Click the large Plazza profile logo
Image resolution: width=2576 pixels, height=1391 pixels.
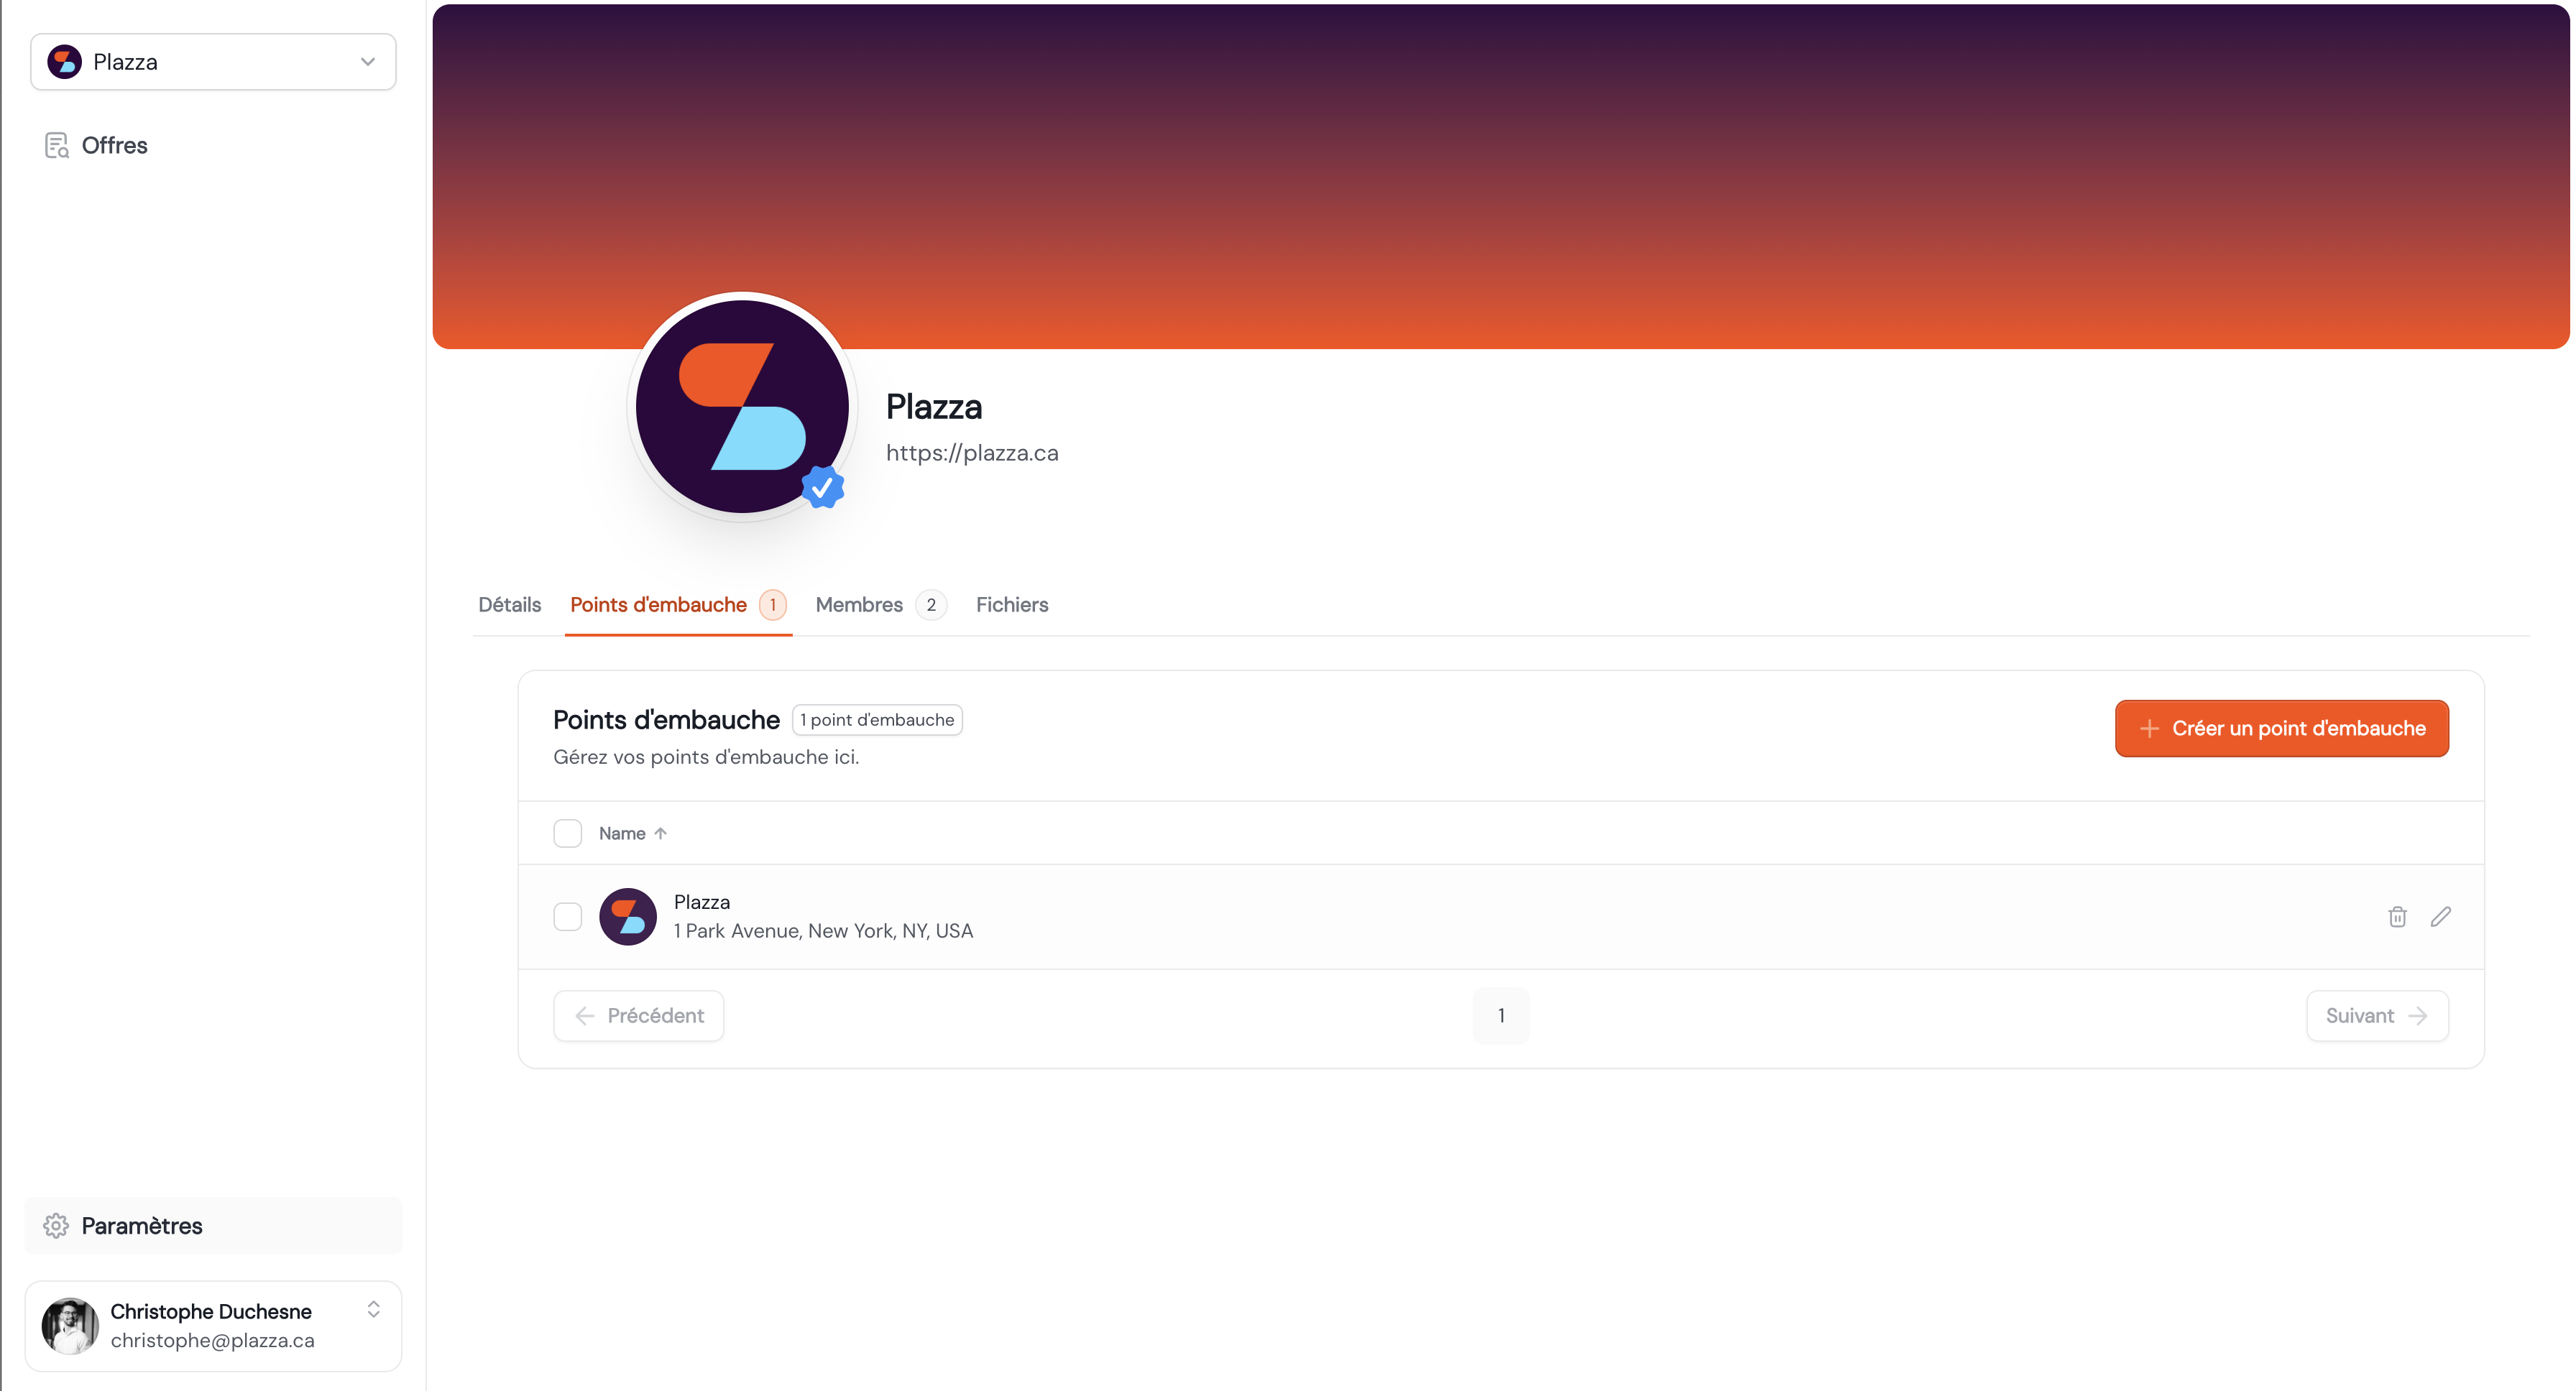742,407
